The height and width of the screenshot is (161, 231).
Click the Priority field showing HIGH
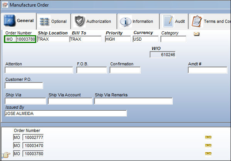coord(118,39)
